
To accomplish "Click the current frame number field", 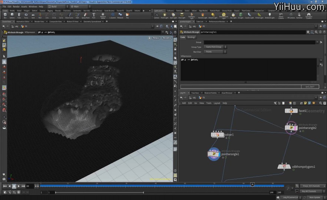I will pyautogui.click(x=29, y=186).
